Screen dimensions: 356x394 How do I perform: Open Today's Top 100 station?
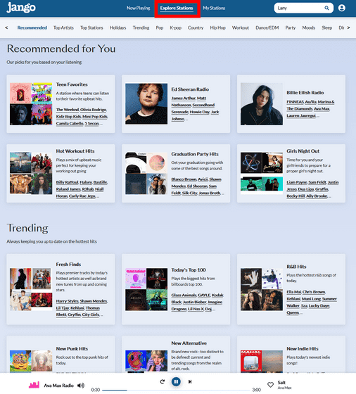189,270
